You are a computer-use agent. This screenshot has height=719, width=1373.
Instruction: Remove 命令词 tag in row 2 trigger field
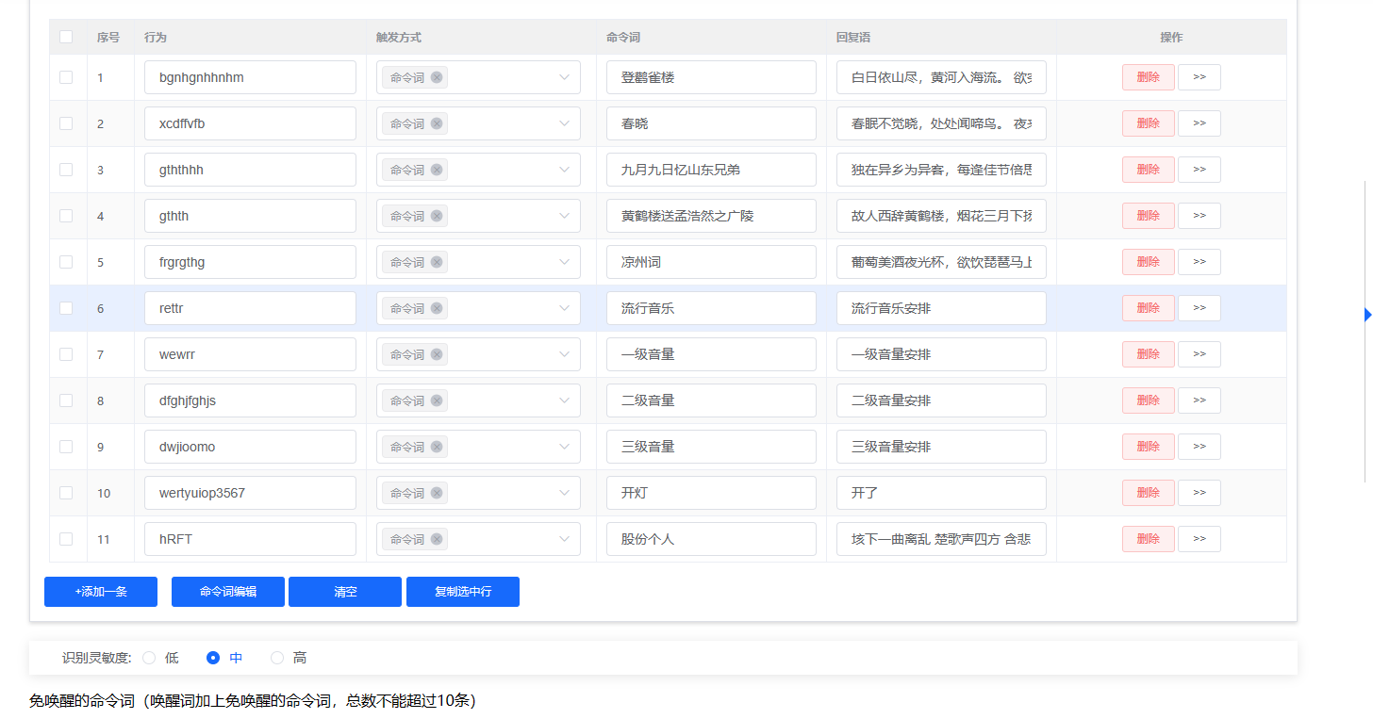click(437, 123)
